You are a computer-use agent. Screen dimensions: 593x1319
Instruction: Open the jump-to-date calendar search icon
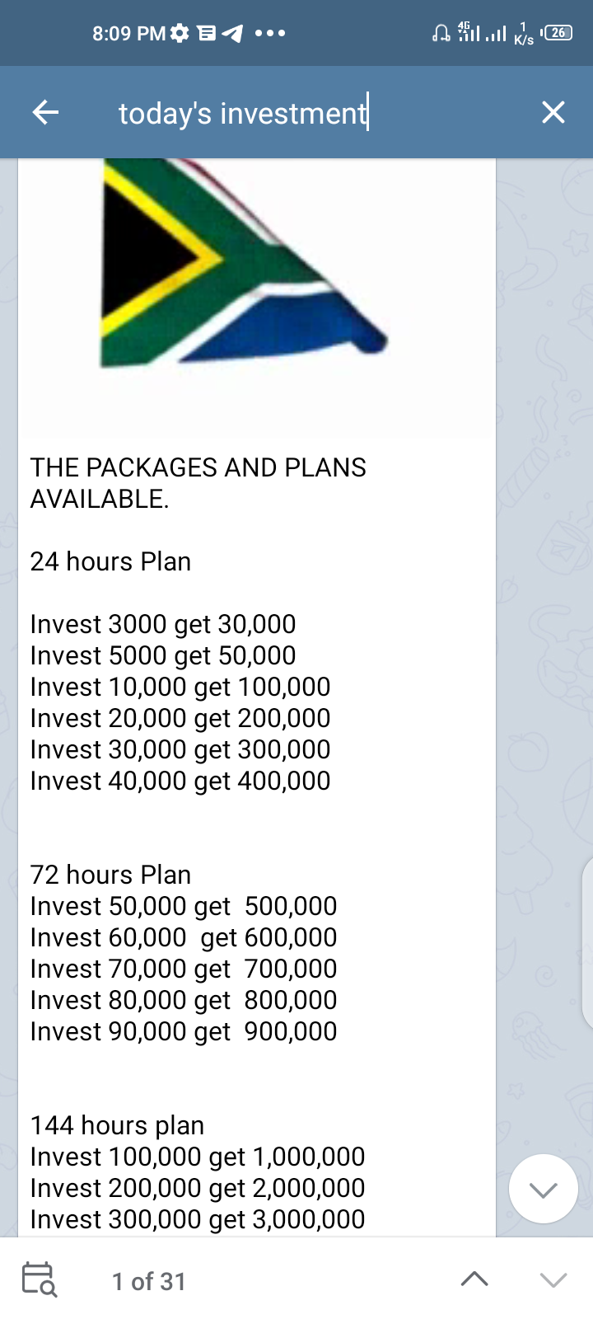[x=39, y=1279]
